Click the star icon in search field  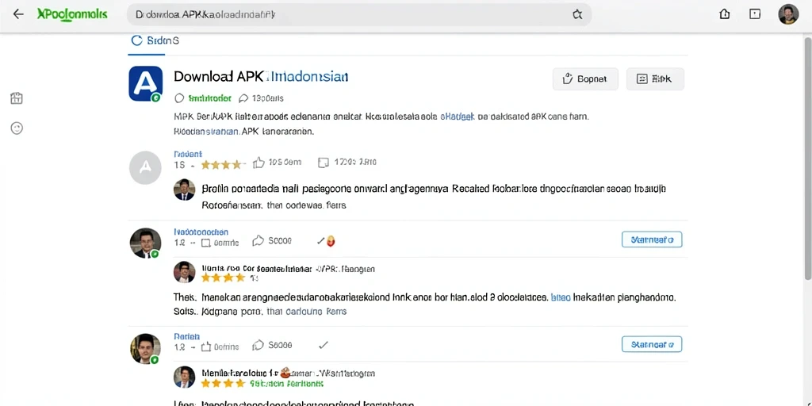577,14
